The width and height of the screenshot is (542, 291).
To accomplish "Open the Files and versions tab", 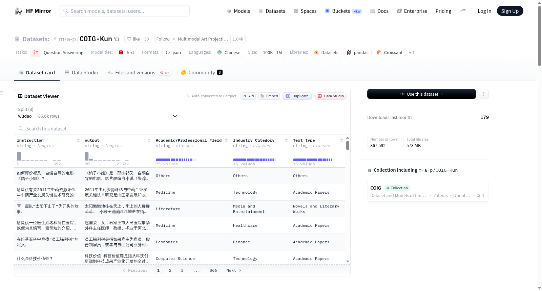I will point(140,72).
